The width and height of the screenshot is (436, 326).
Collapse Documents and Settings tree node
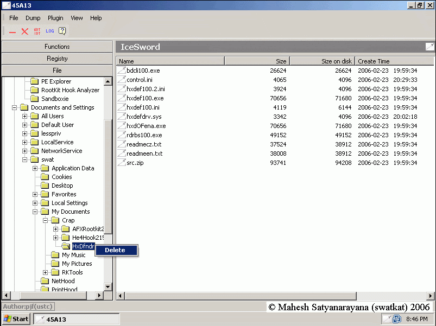[x=15, y=107]
